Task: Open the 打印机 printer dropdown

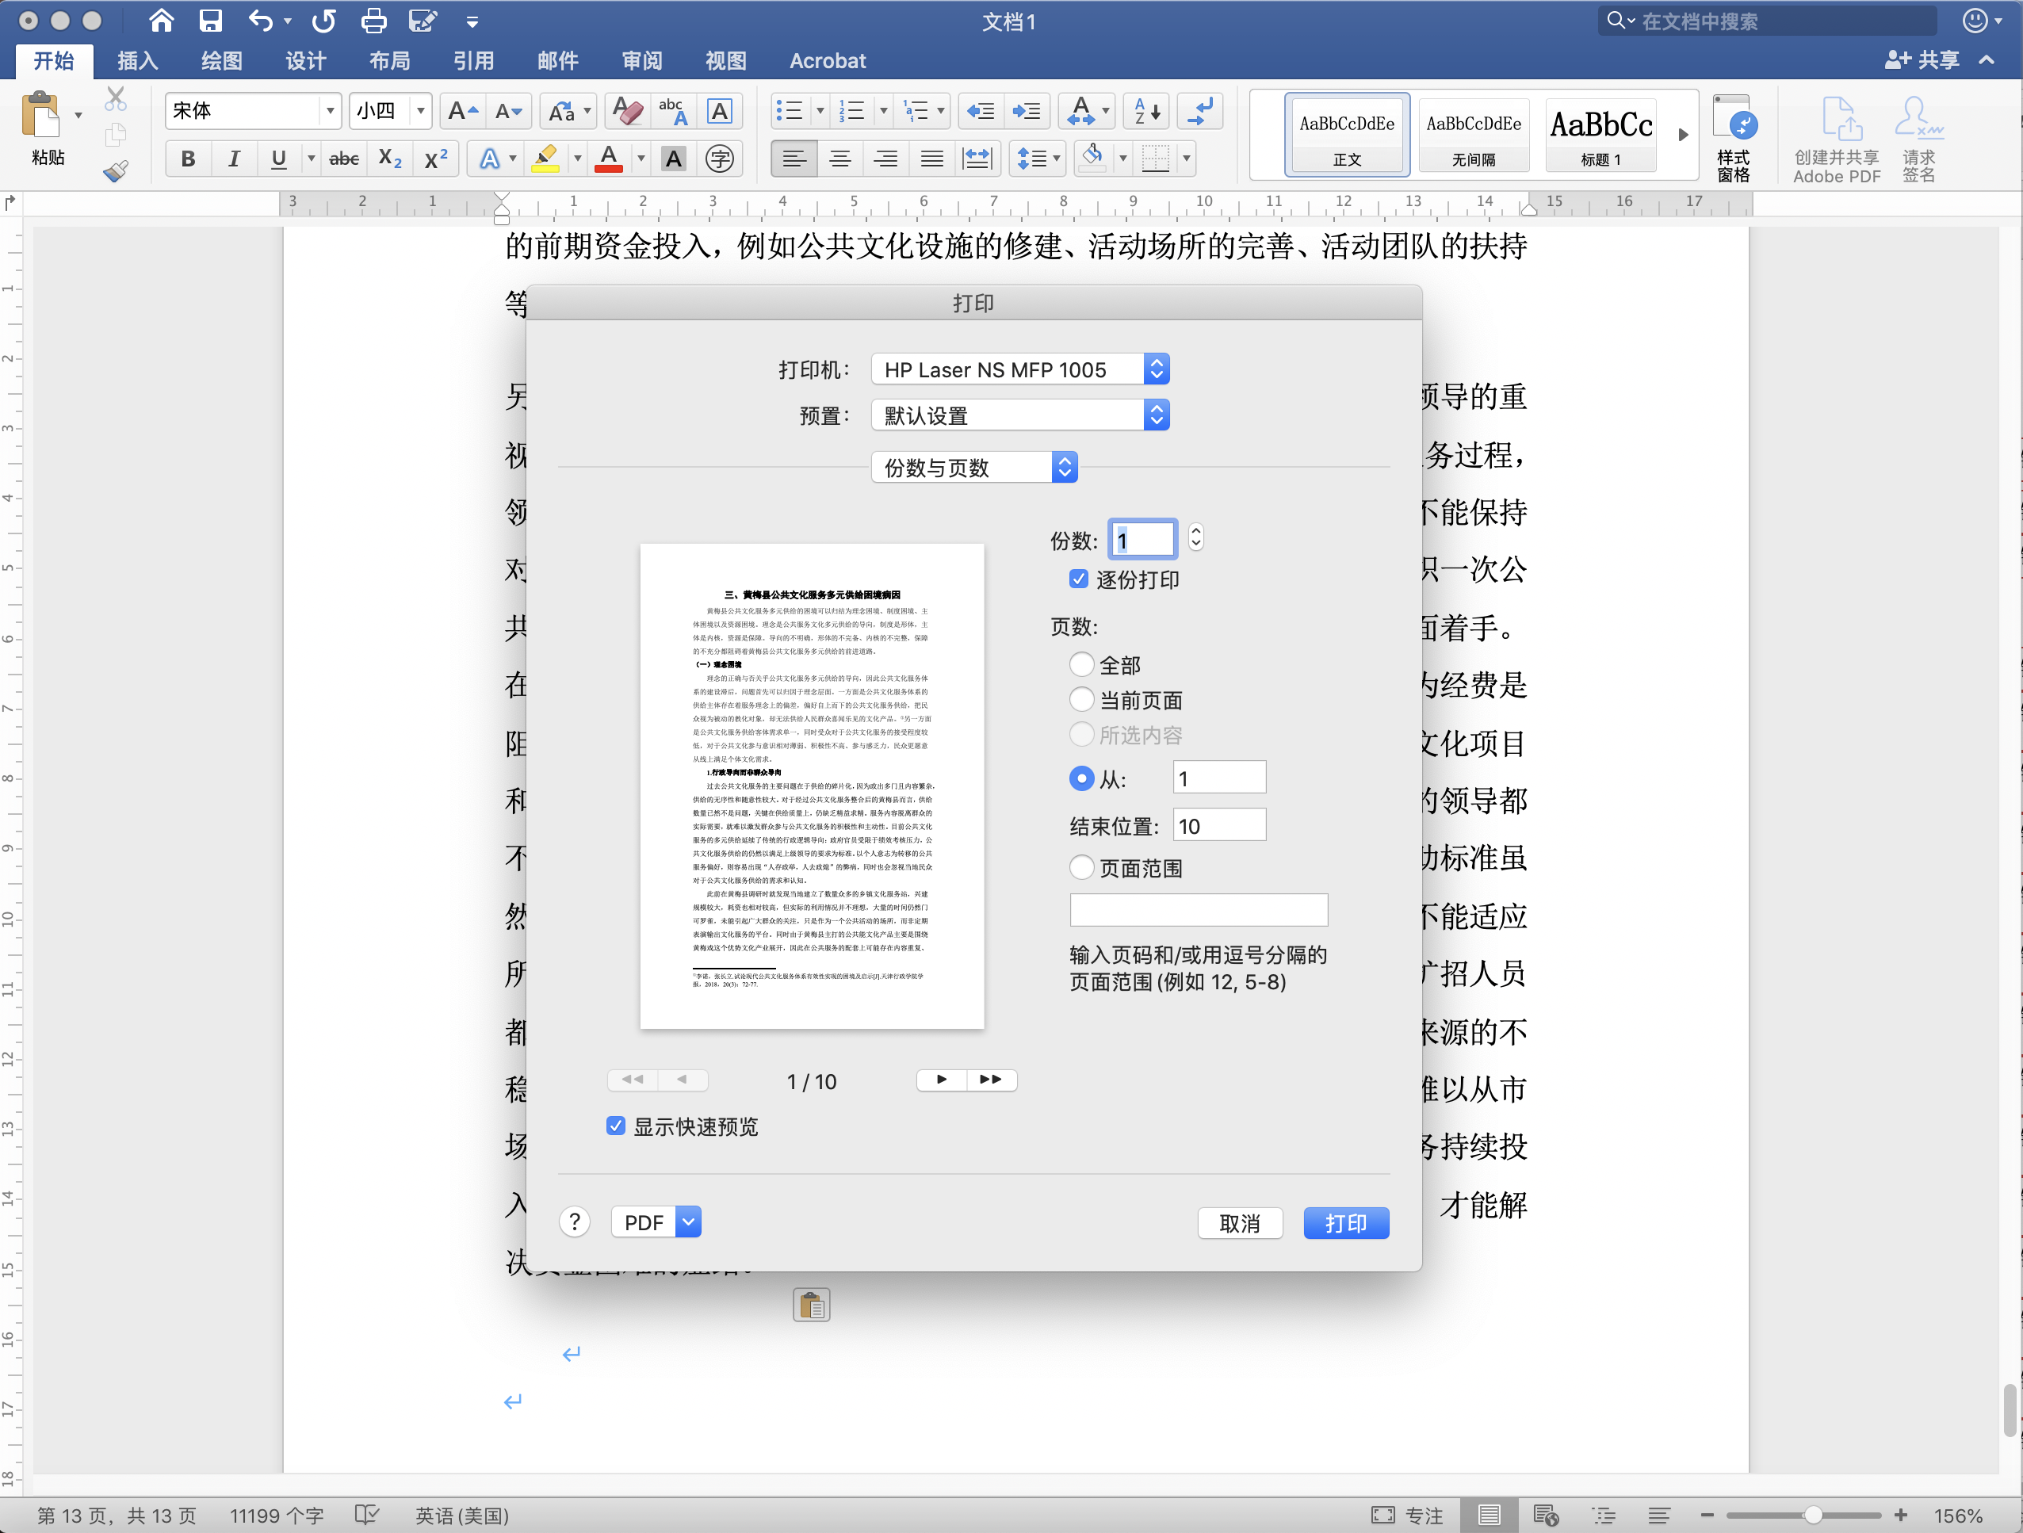Action: pos(1019,369)
